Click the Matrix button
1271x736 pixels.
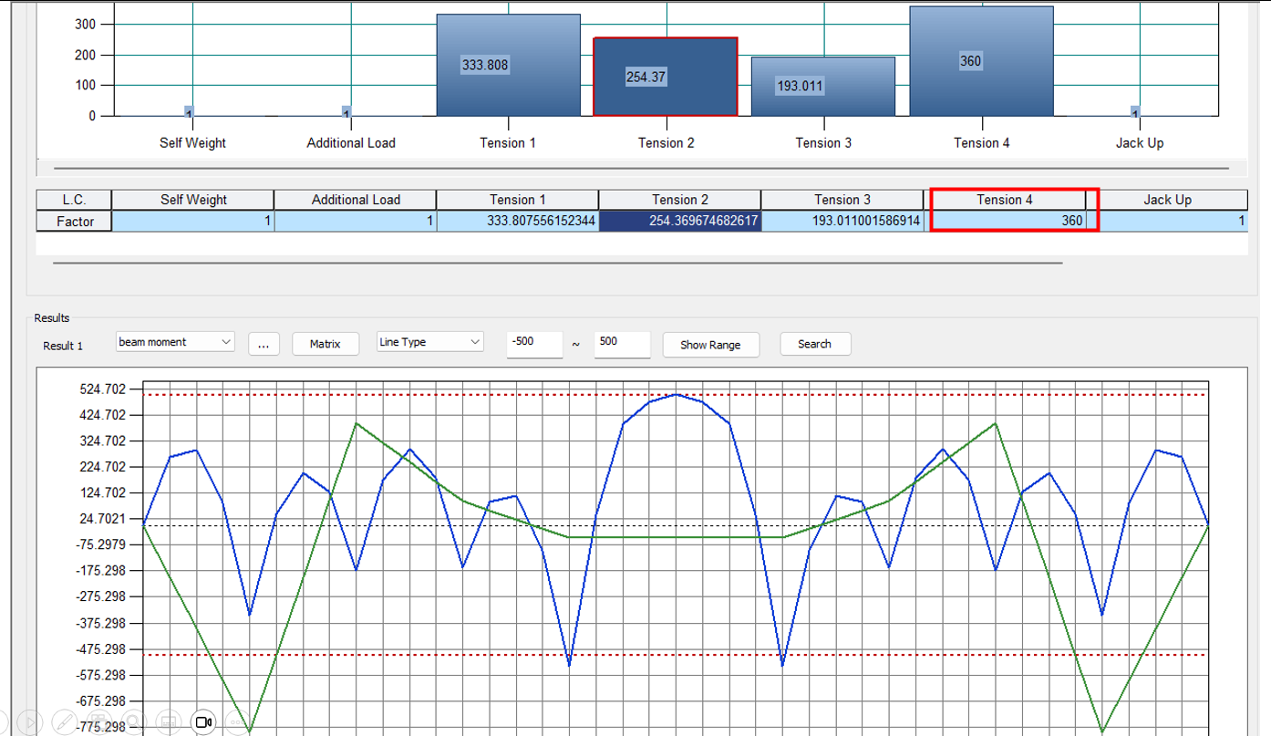tap(325, 344)
